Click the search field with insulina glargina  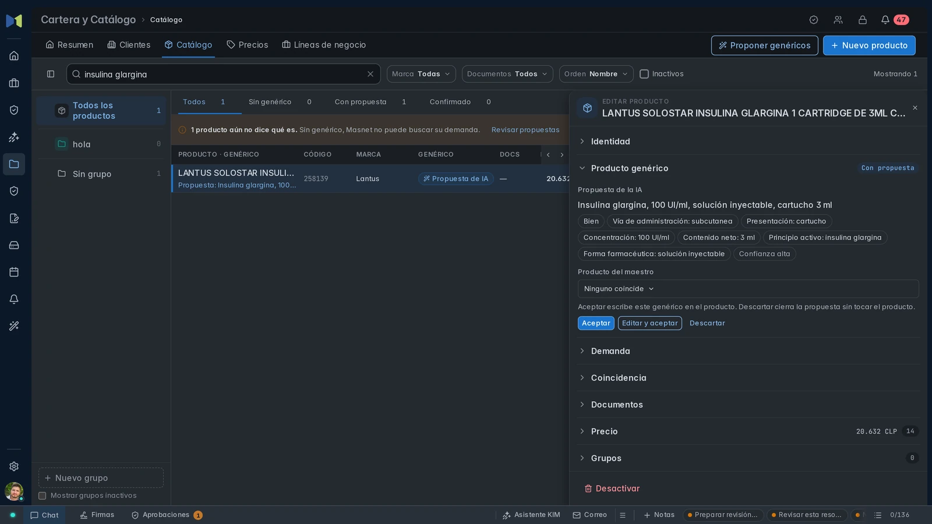pos(224,74)
